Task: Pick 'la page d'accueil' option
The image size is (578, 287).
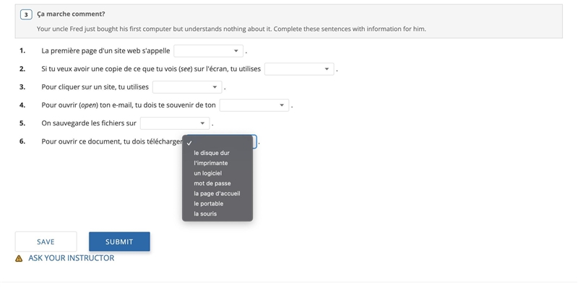Action: coord(217,193)
